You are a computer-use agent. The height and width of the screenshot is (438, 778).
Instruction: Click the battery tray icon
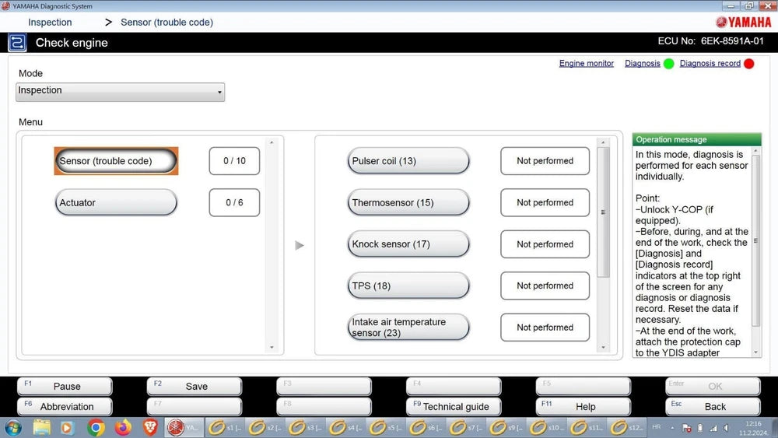click(x=700, y=428)
